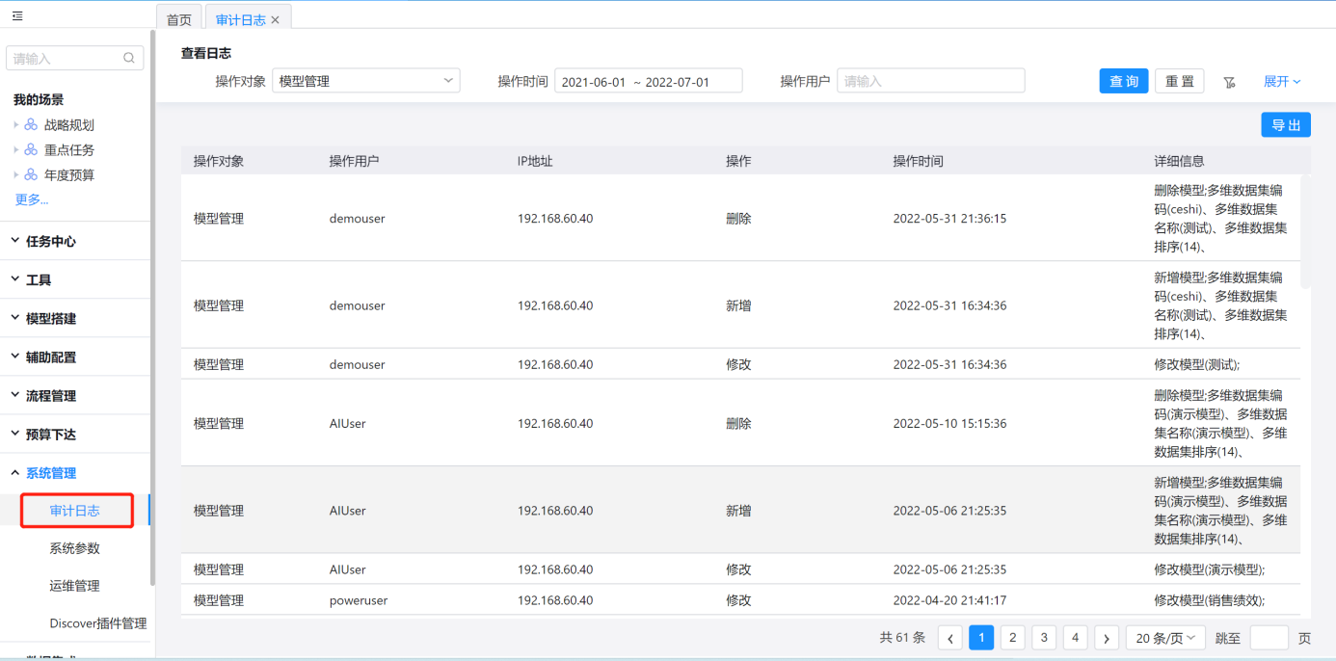1336x661 pixels.
Task: Open 系统参数 in the sidebar menu
Action: [x=74, y=548]
